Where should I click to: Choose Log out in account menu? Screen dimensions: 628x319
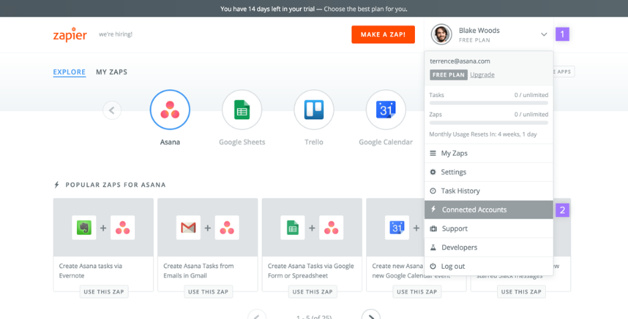(x=488, y=266)
